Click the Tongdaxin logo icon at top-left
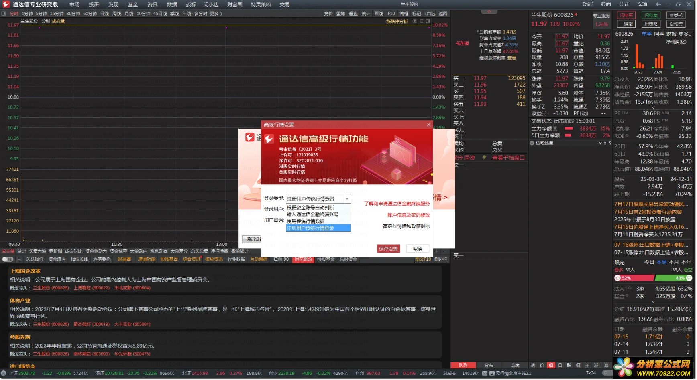 [6, 4]
